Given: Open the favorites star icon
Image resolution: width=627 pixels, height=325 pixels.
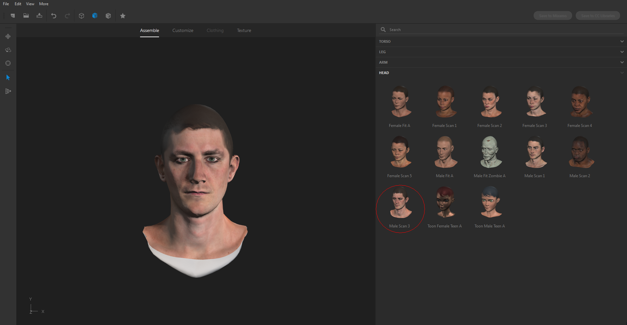Looking at the screenshot, I should 123,16.
